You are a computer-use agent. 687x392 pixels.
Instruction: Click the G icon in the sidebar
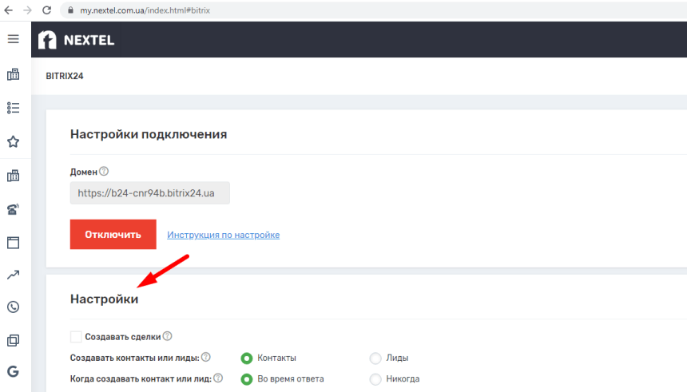point(13,371)
